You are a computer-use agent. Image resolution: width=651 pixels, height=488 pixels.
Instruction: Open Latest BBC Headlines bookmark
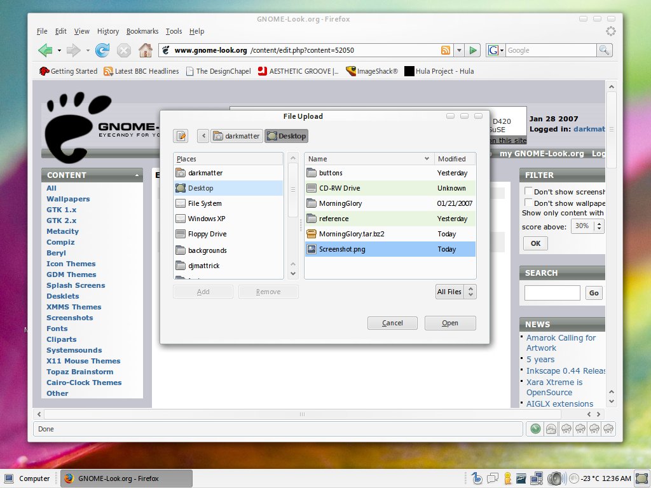point(141,71)
